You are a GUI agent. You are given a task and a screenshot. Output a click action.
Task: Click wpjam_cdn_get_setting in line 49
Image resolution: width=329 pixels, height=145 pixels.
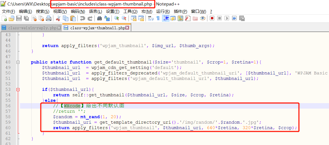(120, 68)
